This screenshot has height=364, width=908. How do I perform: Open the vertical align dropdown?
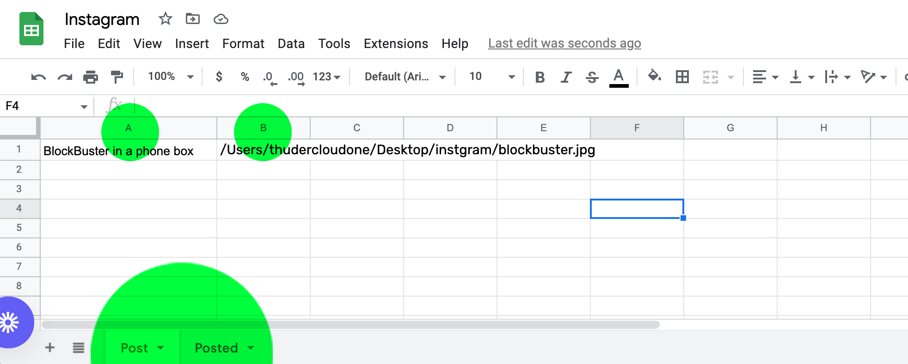tap(802, 77)
